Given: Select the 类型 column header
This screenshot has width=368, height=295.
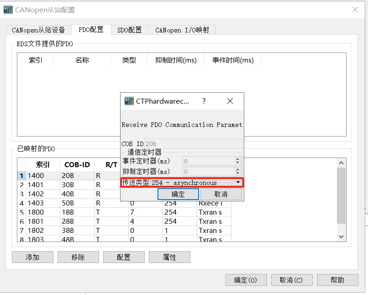Looking at the screenshot, I should (x=129, y=60).
